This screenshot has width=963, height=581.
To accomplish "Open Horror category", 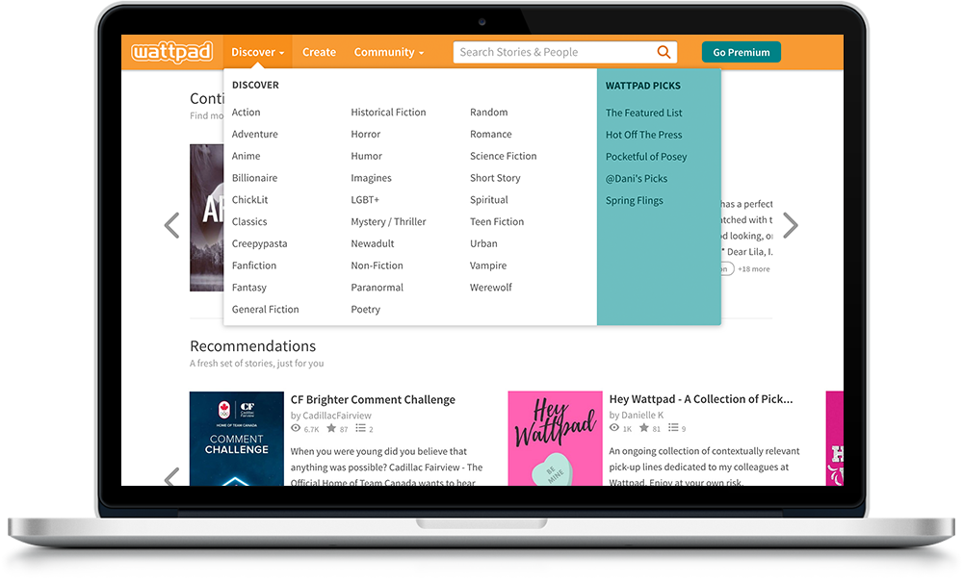I will tap(365, 135).
